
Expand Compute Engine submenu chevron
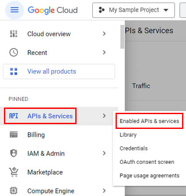pos(104,191)
